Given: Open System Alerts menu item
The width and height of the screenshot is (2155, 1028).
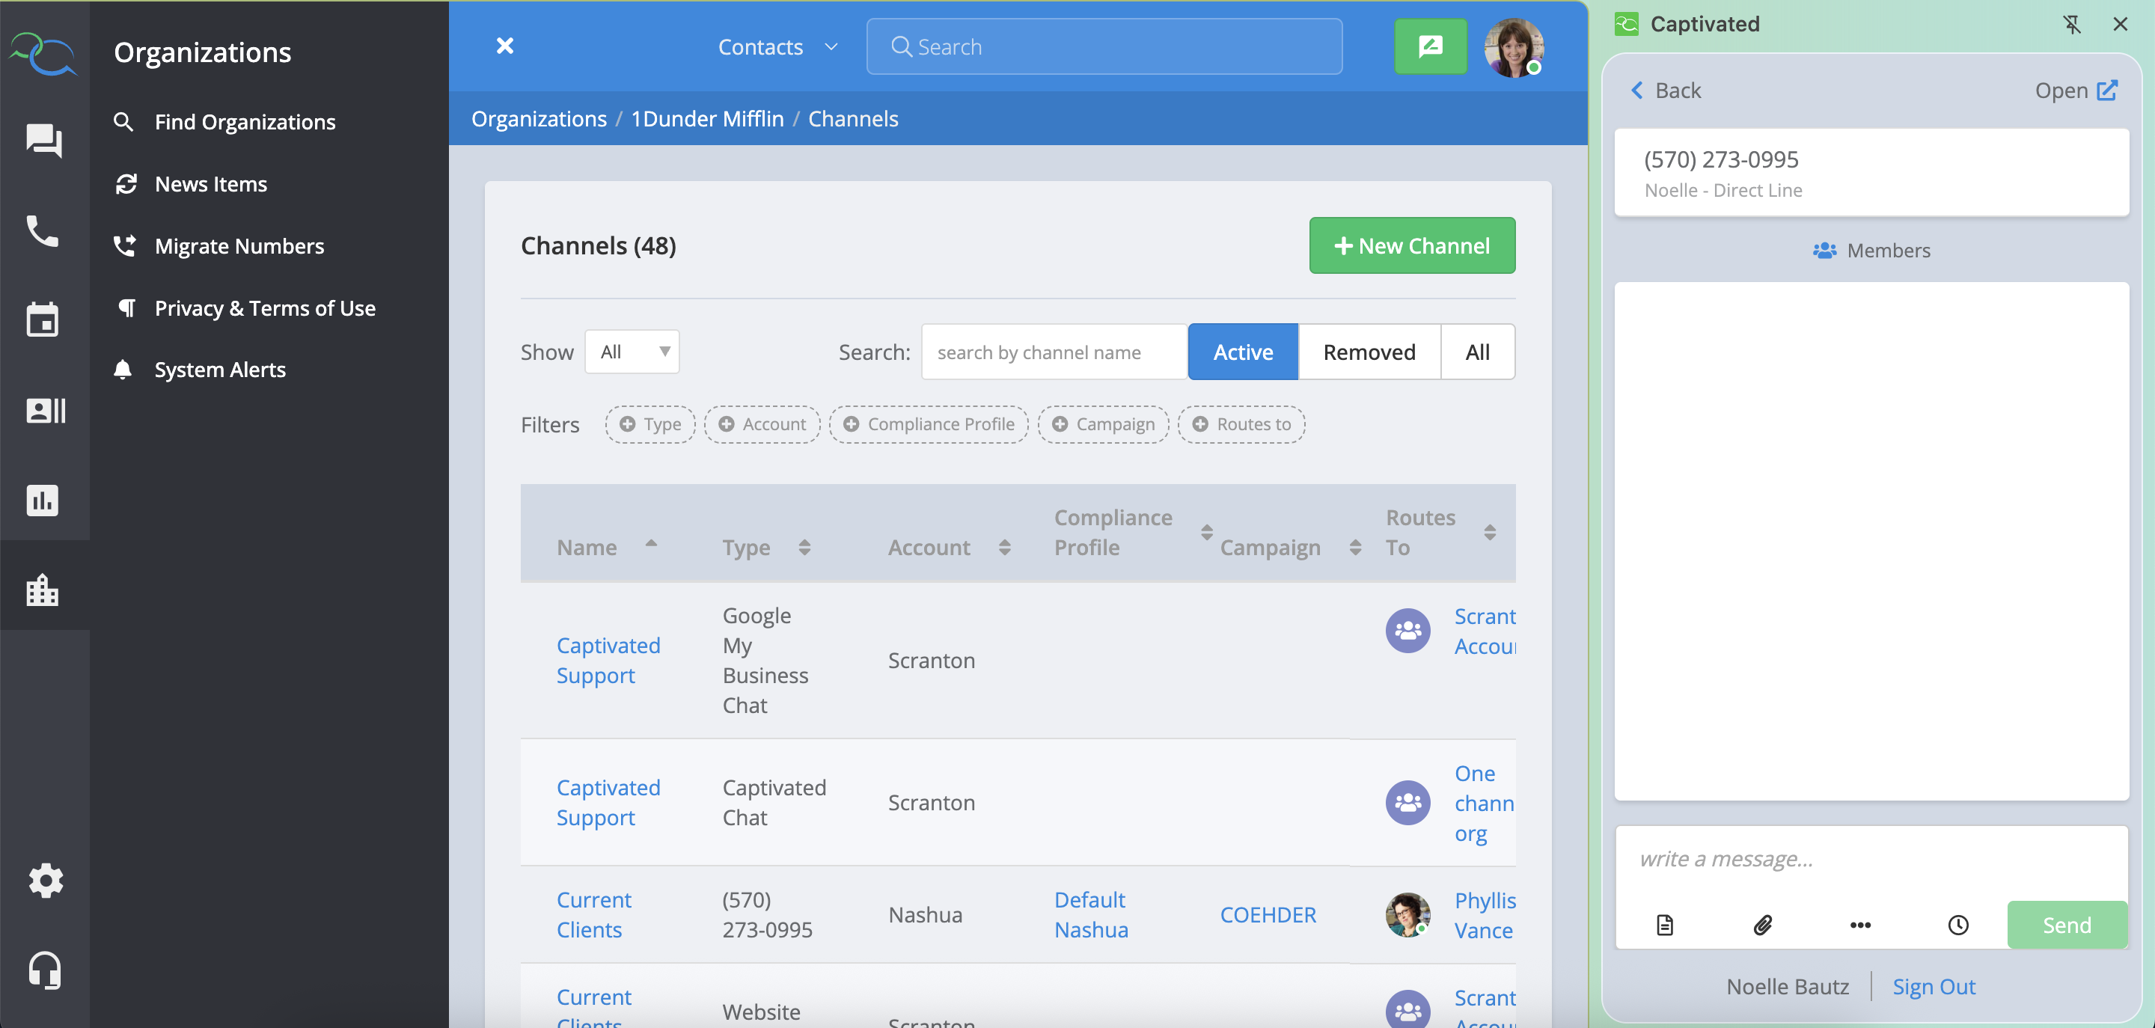Looking at the screenshot, I should click(220, 369).
